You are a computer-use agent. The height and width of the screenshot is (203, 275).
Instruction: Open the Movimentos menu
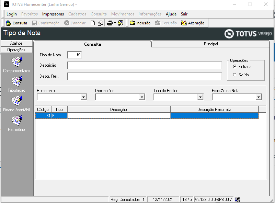123,14
